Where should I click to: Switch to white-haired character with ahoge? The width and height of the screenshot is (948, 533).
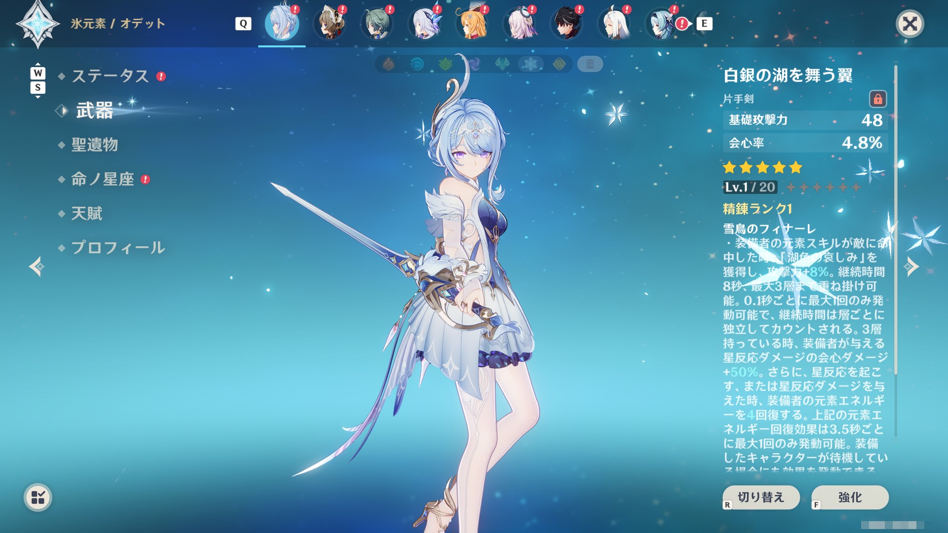click(614, 23)
